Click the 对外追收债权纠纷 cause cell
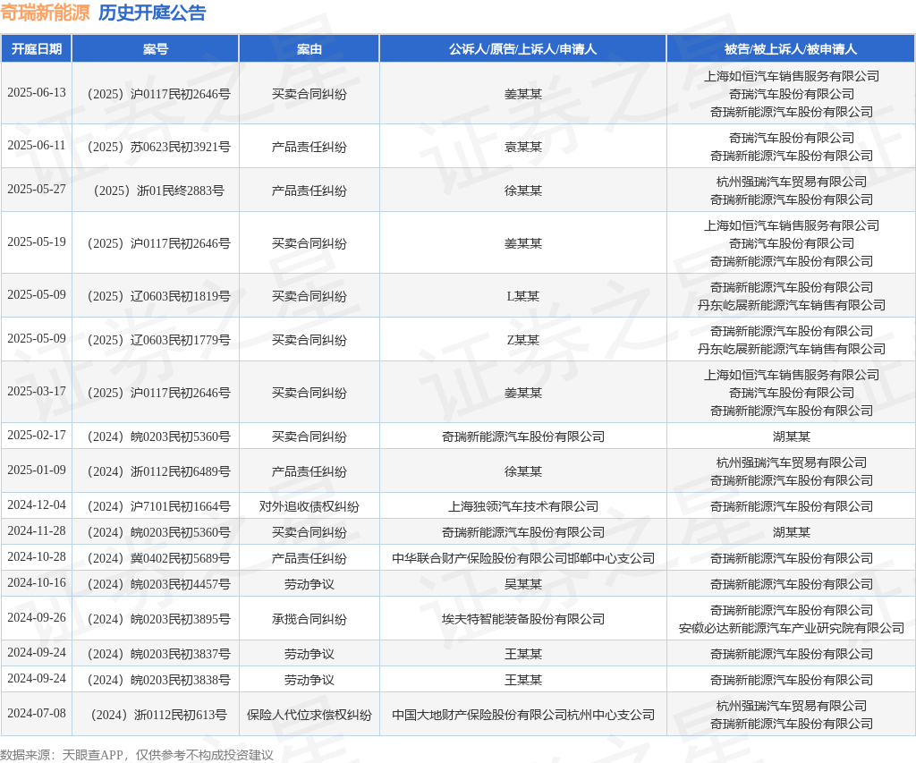This screenshot has height=763, width=916. (x=309, y=506)
